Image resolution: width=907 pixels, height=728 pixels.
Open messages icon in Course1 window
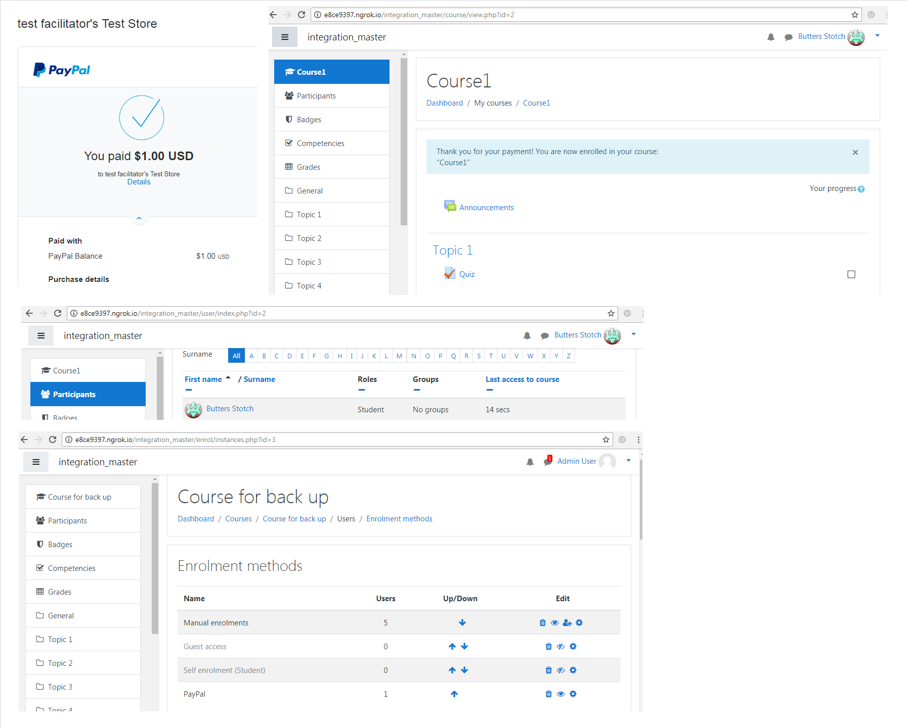[x=788, y=37]
